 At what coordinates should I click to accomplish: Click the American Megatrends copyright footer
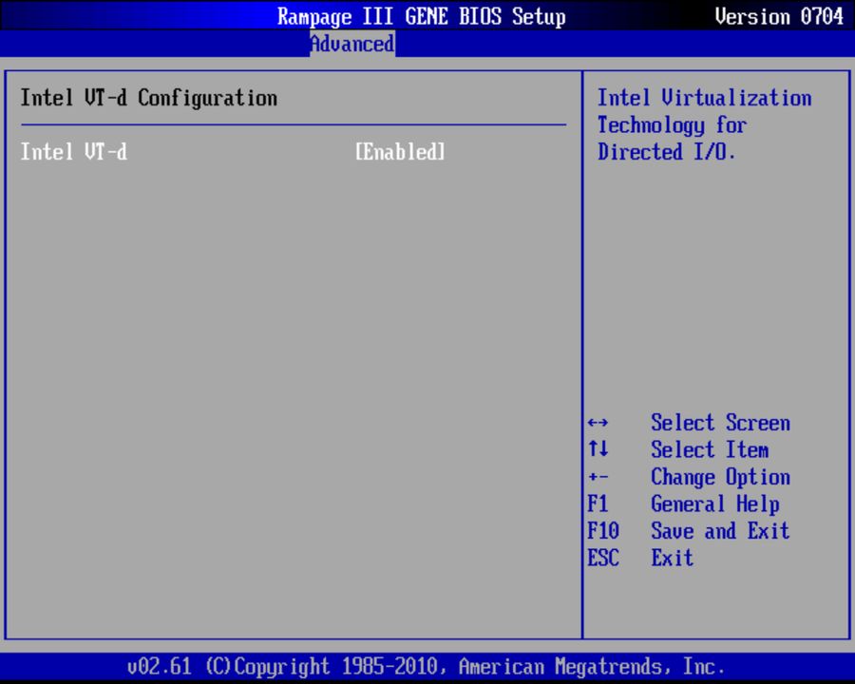pos(426,667)
